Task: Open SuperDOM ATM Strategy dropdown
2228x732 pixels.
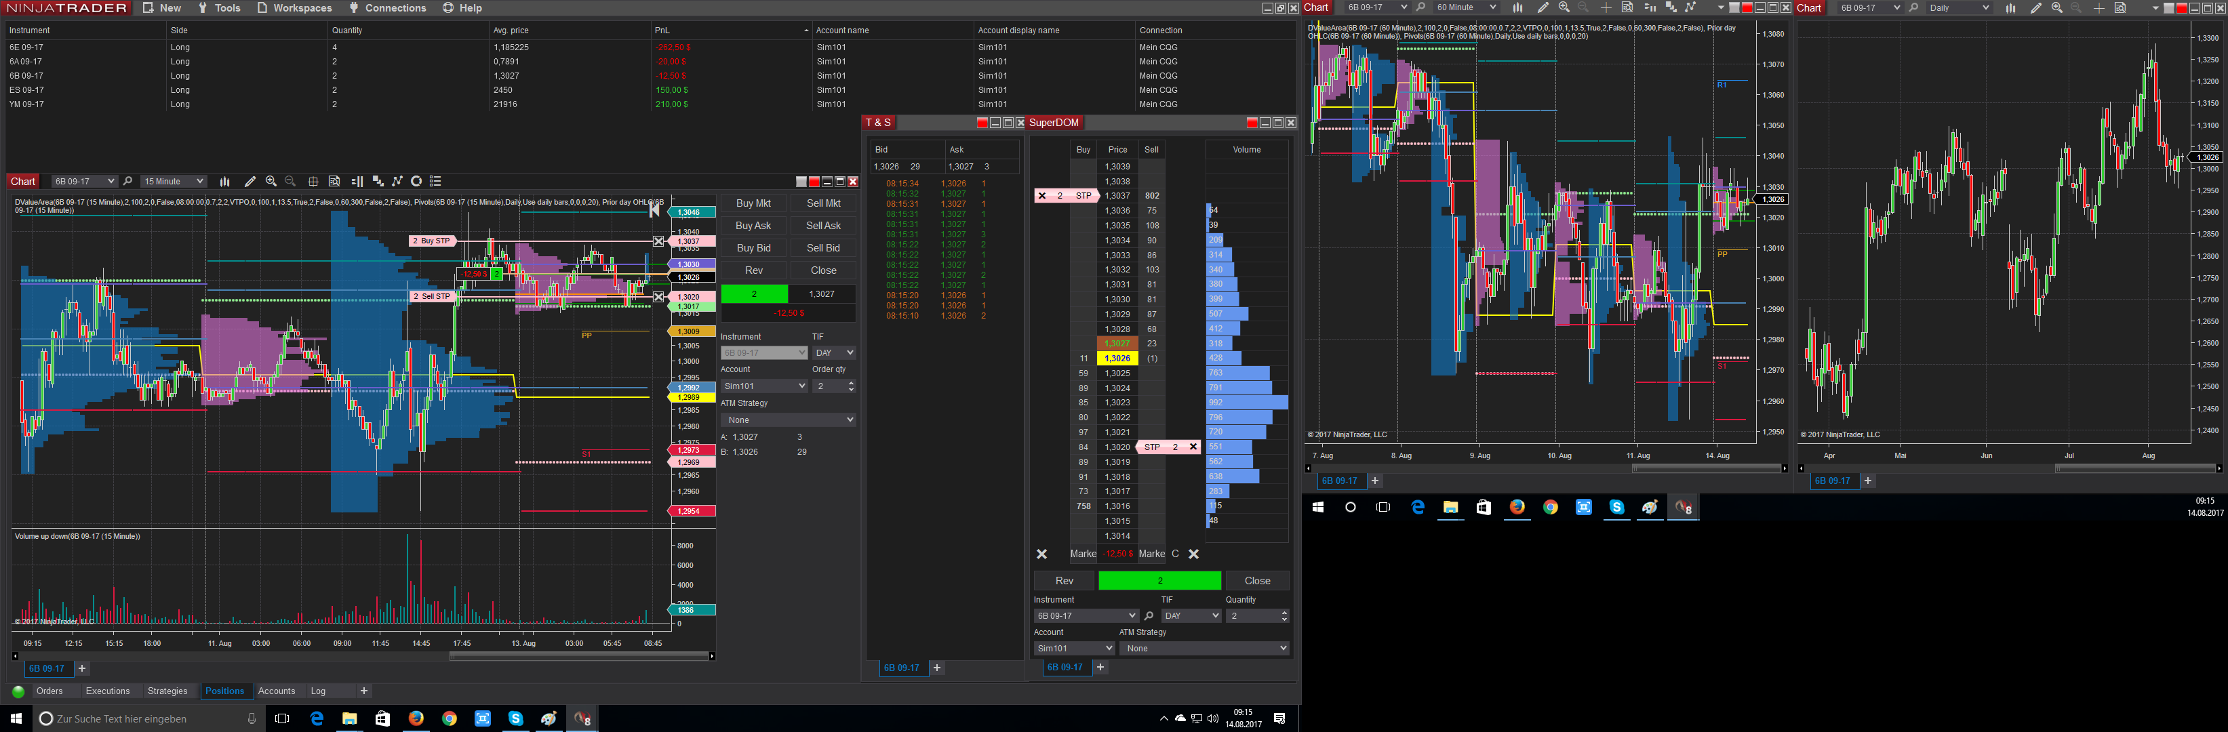Action: [1204, 648]
